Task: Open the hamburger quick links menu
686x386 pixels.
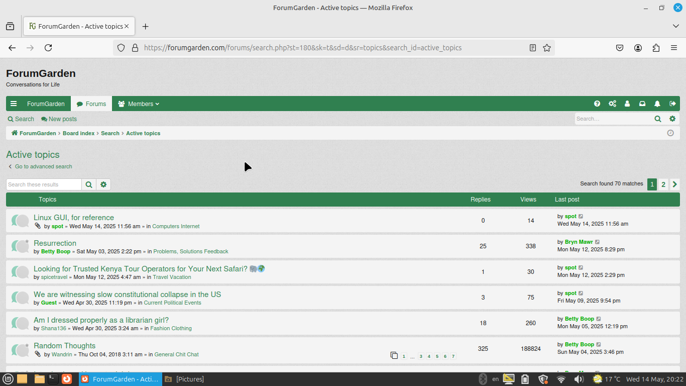Action: click(x=14, y=104)
